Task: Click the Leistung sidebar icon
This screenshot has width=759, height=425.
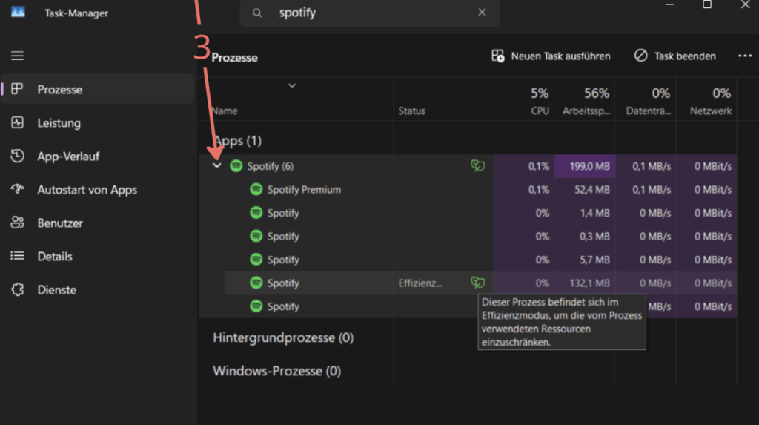Action: pyautogui.click(x=18, y=122)
